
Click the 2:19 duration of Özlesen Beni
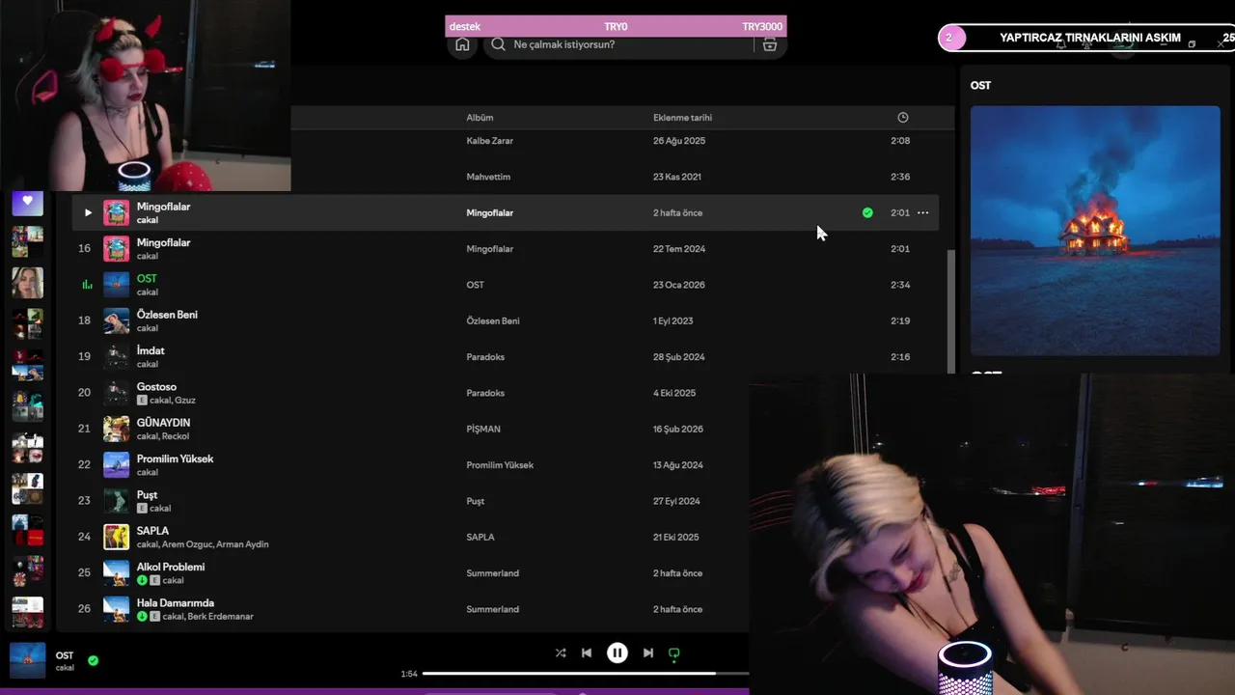coord(900,320)
